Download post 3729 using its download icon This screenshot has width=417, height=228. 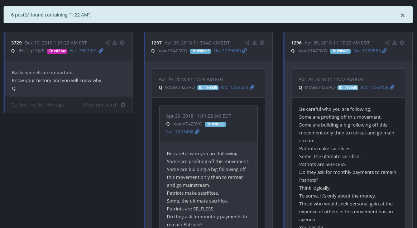[115, 43]
